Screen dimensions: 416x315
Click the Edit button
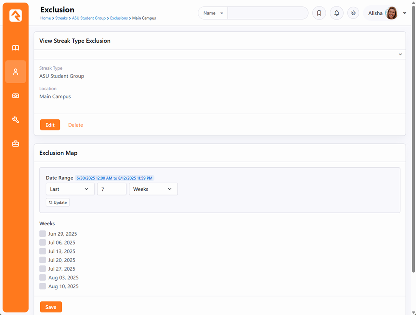point(50,125)
